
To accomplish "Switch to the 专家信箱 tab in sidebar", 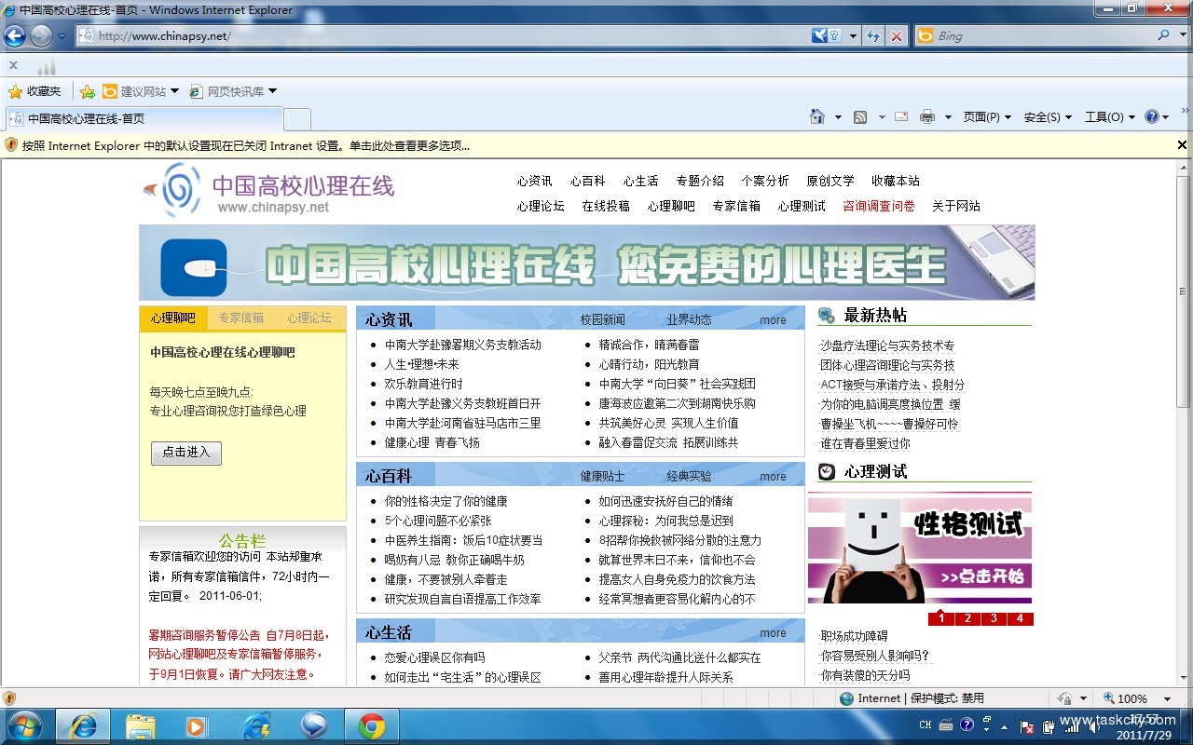I will [241, 318].
